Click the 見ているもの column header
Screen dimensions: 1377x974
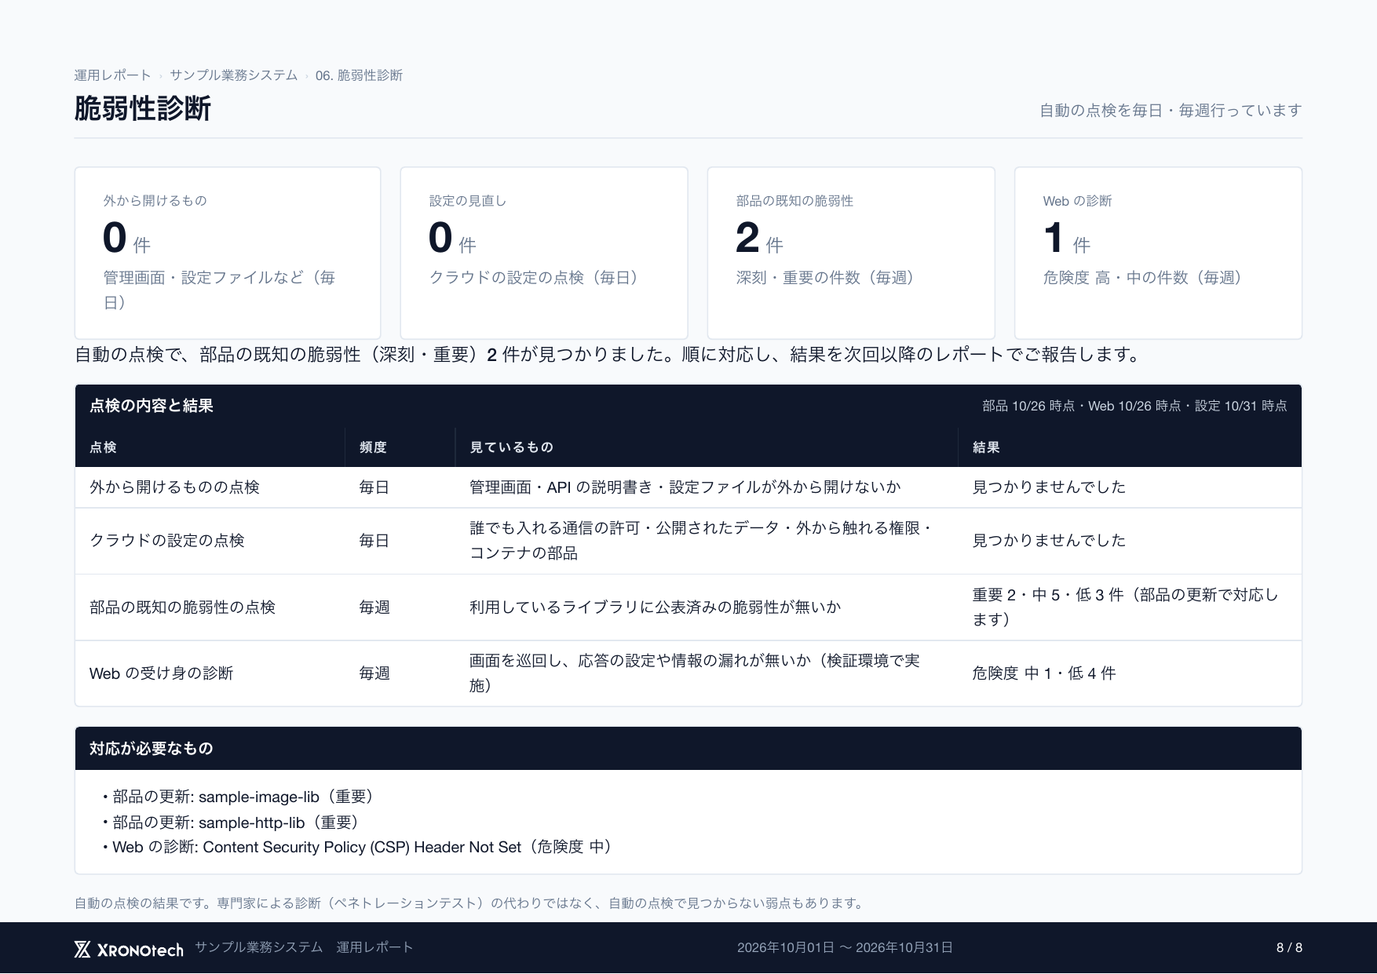click(512, 447)
